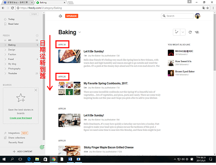
Task: Open the pizza thumbnail of Let It Be Sunday
Action: tap(69, 56)
